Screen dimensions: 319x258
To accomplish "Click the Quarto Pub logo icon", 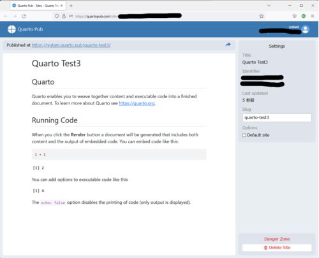I will click(x=11, y=29).
